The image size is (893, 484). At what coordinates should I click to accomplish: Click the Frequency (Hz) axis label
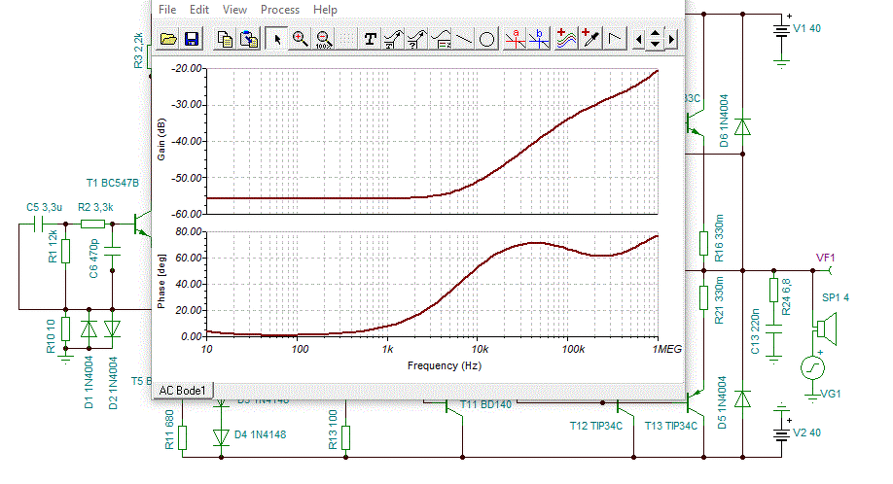click(x=445, y=365)
